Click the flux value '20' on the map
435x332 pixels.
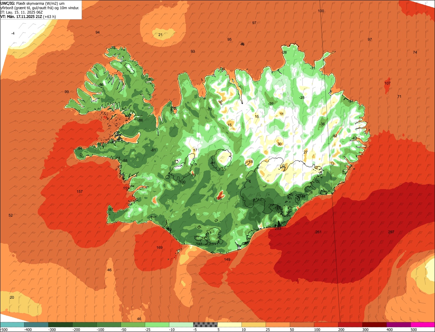(12, 297)
